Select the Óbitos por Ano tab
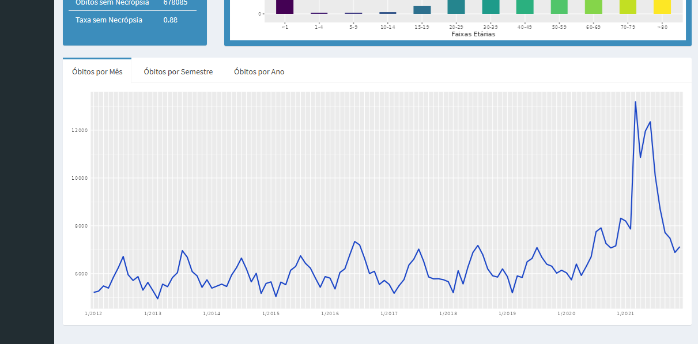The width and height of the screenshot is (698, 344). (259, 71)
